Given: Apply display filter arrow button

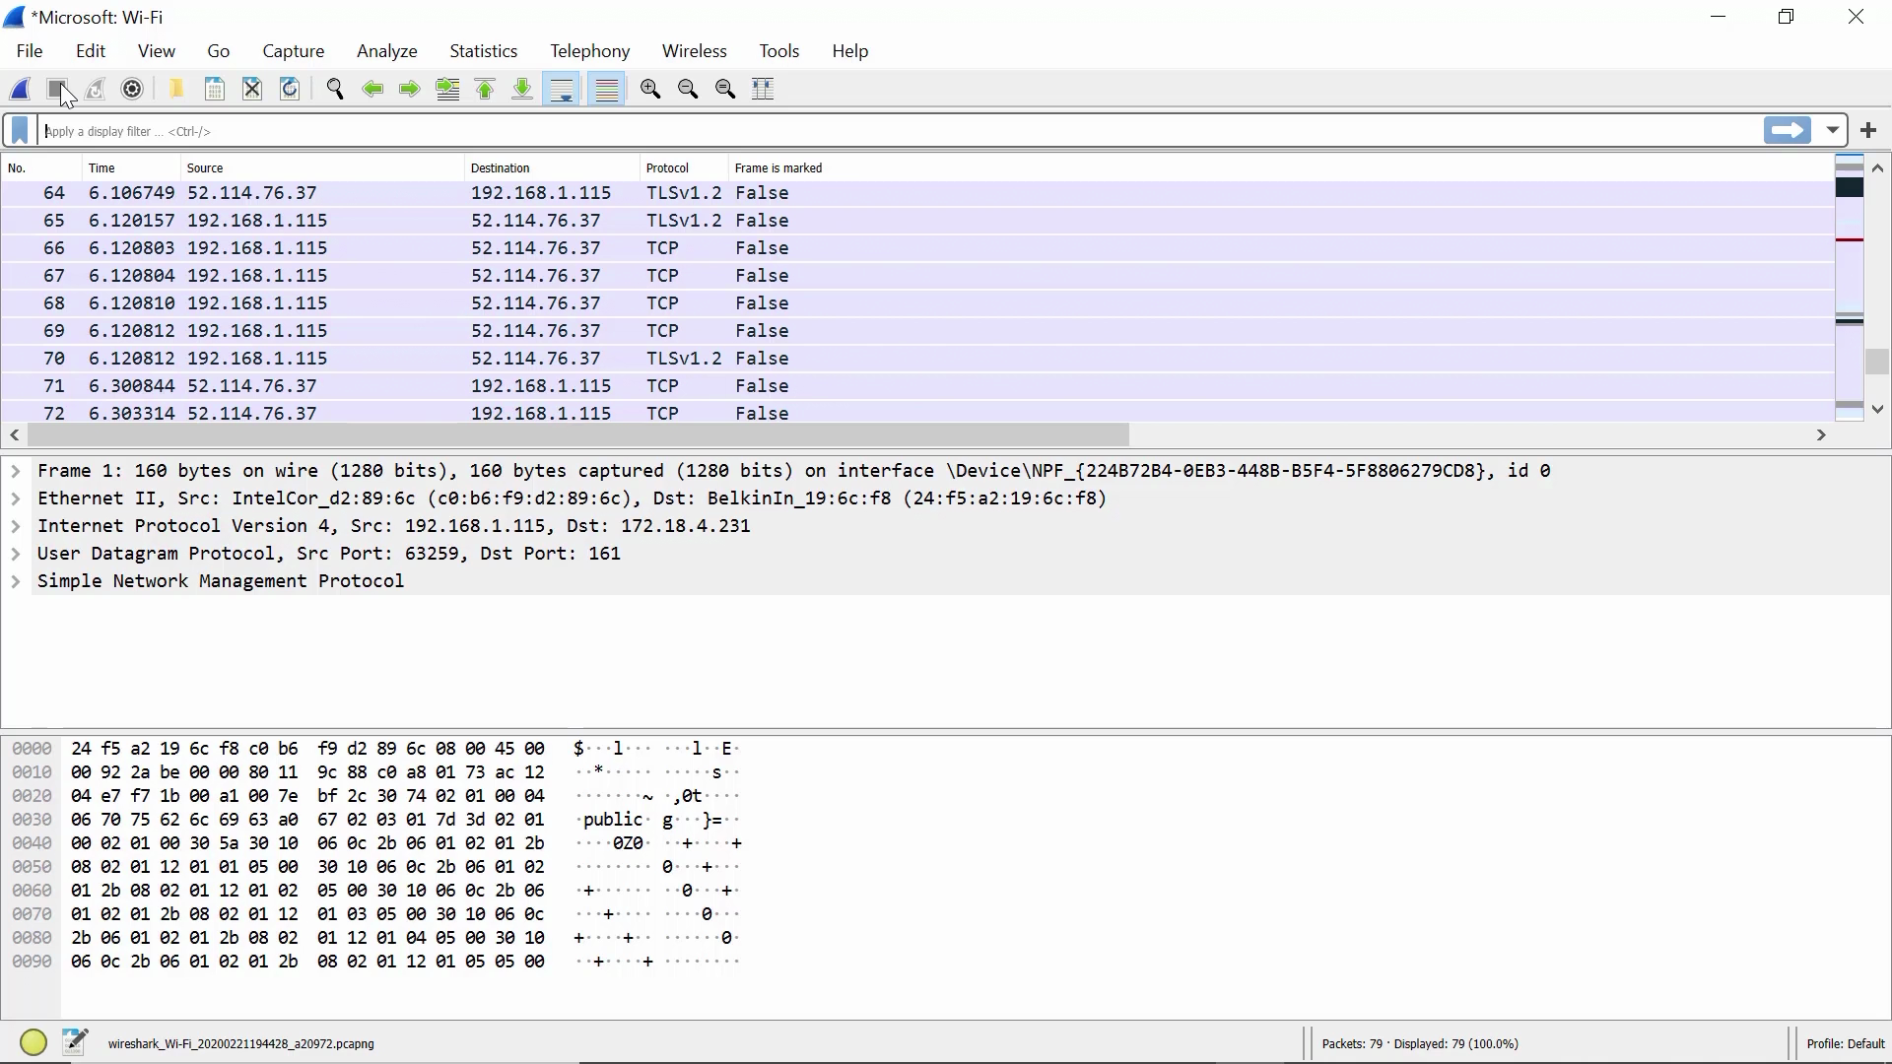Looking at the screenshot, I should 1788,130.
